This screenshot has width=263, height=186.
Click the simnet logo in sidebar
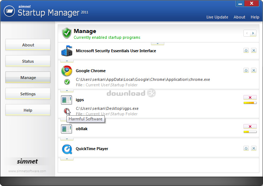(x=27, y=161)
